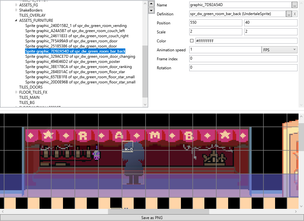The width and height of the screenshot is (304, 221).
Task: Open the FPS animation speed dropdown
Action: [x=279, y=50]
